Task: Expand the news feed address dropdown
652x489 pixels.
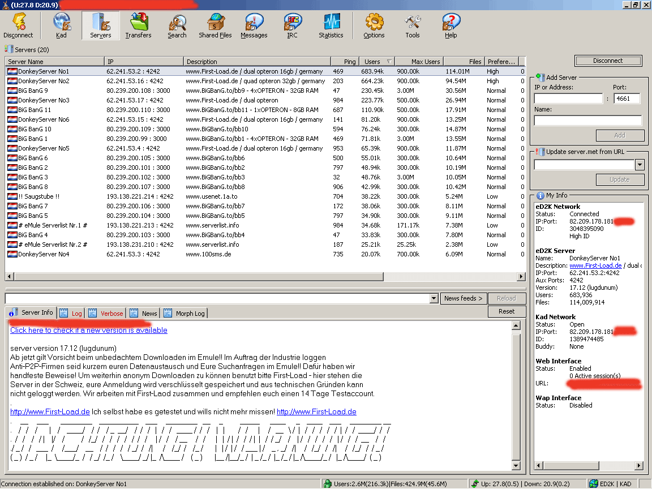Action: click(434, 298)
